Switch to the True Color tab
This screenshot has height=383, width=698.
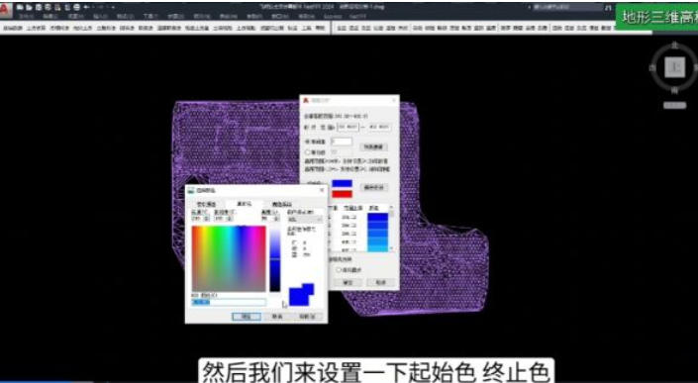(x=244, y=203)
